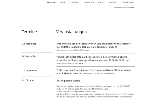This screenshot has width=157, height=98.
Task: Navigate to KONTAKT
Action: (x=113, y=2)
